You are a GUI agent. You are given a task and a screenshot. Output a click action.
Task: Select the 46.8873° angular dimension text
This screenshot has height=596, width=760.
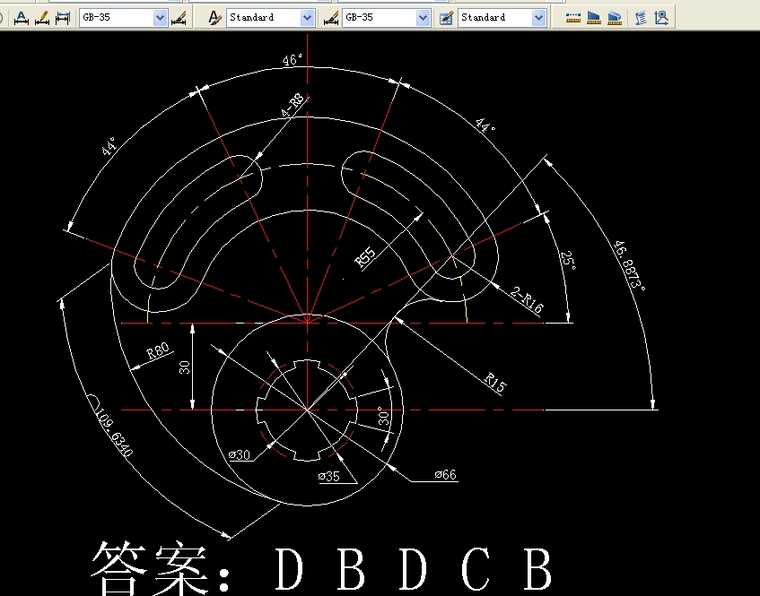click(x=629, y=265)
